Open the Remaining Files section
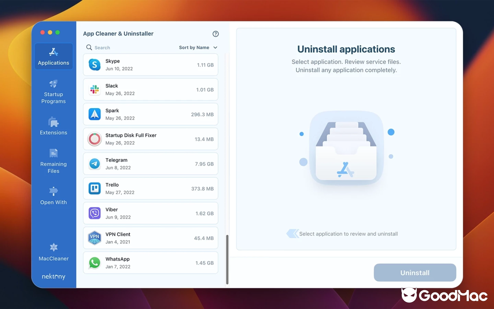494x309 pixels. click(x=53, y=161)
